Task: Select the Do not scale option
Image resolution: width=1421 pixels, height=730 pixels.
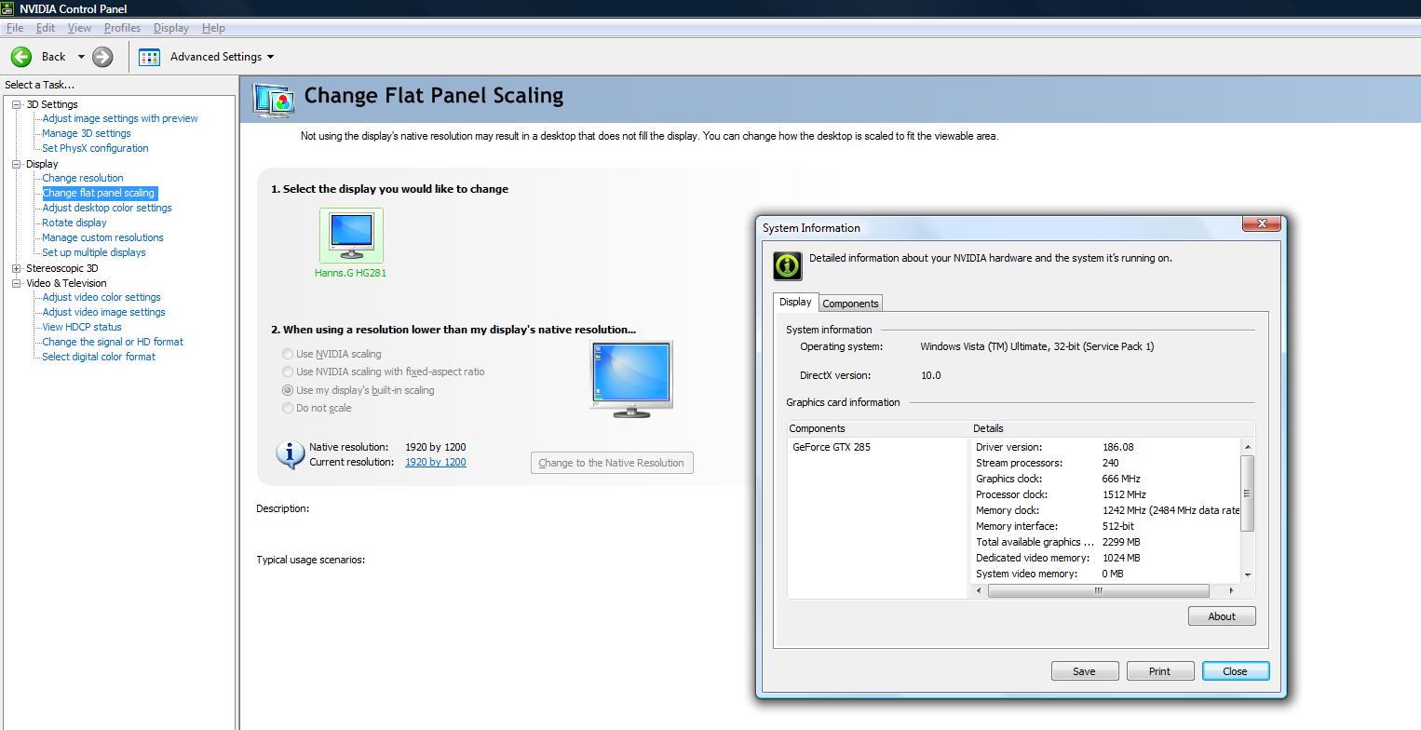Action: click(288, 408)
